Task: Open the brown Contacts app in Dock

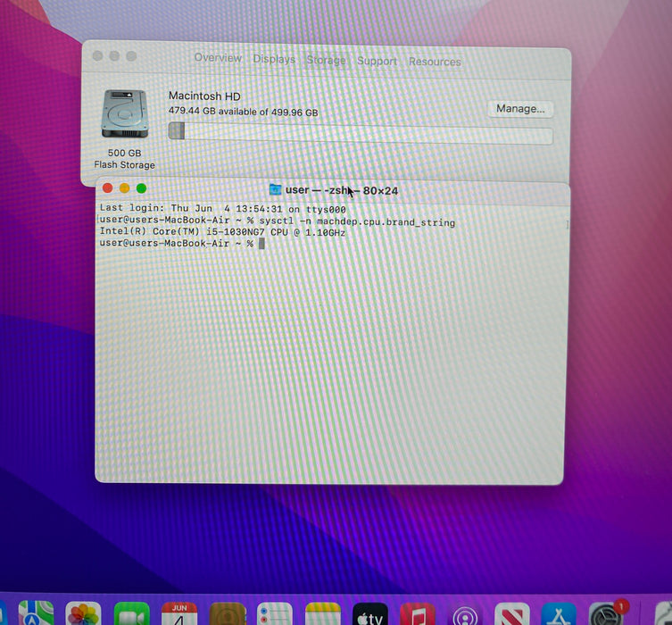Action: tap(228, 614)
